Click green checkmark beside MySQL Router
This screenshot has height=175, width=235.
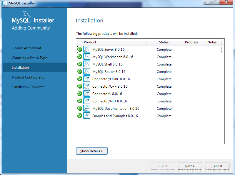(x=80, y=71)
